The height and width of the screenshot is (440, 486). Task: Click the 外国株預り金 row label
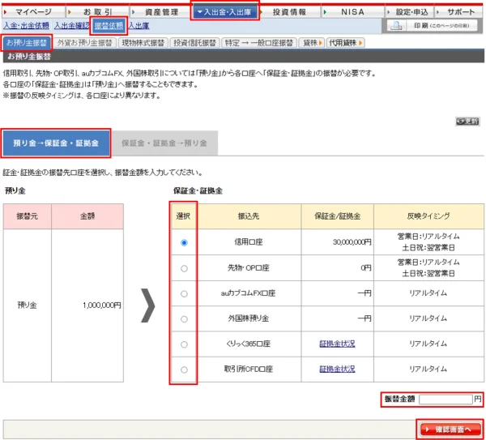point(249,318)
